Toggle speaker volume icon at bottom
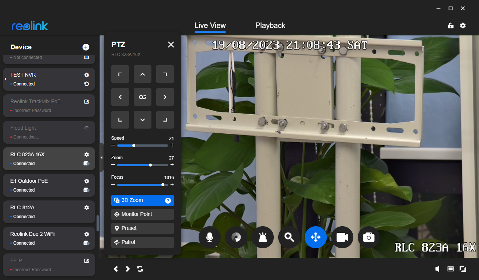Viewport: 479px width, 280px height. (438, 269)
